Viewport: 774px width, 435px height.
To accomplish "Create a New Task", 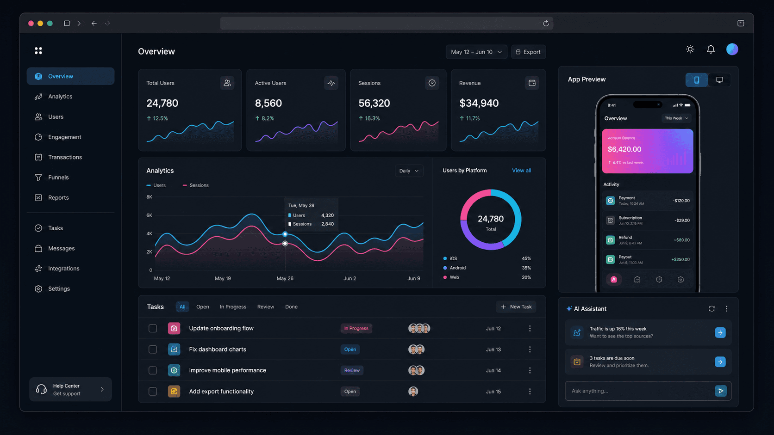I will tap(516, 307).
